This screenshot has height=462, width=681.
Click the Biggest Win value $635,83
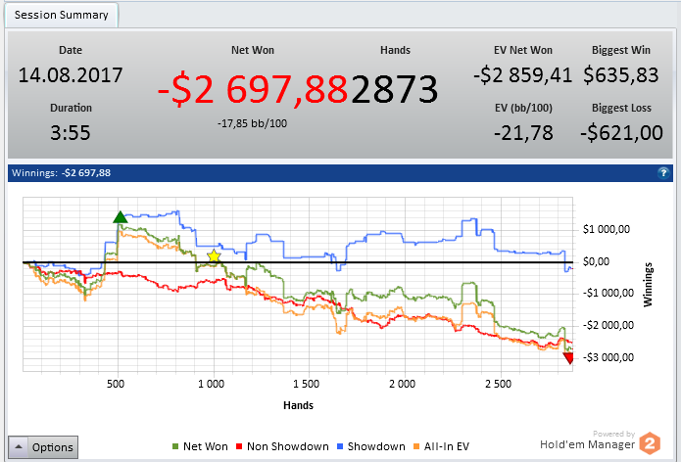(621, 74)
